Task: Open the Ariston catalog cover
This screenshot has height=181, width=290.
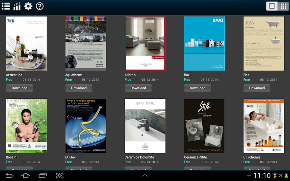Action: pyautogui.click(x=145, y=43)
